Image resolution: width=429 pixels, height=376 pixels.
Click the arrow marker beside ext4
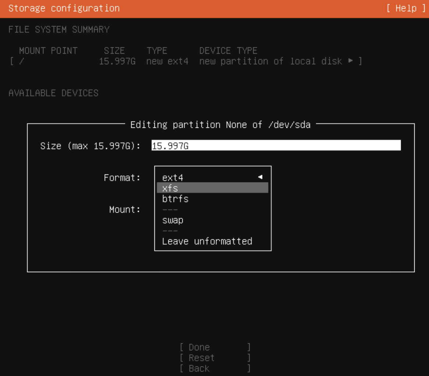pos(260,177)
